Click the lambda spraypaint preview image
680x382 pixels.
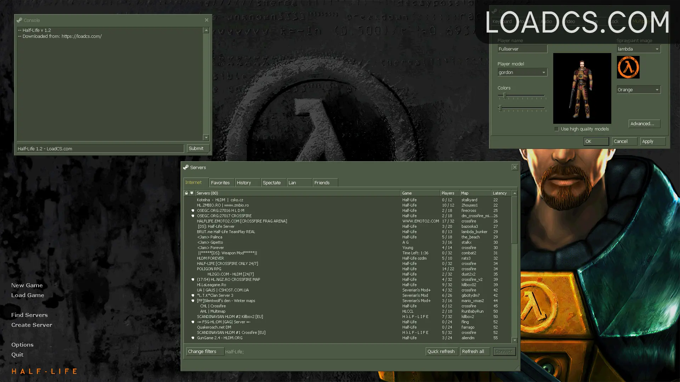coord(628,67)
